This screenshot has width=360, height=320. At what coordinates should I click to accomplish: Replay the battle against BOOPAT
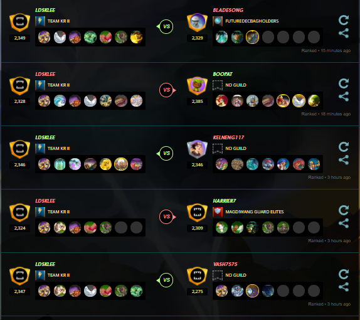tap(344, 83)
